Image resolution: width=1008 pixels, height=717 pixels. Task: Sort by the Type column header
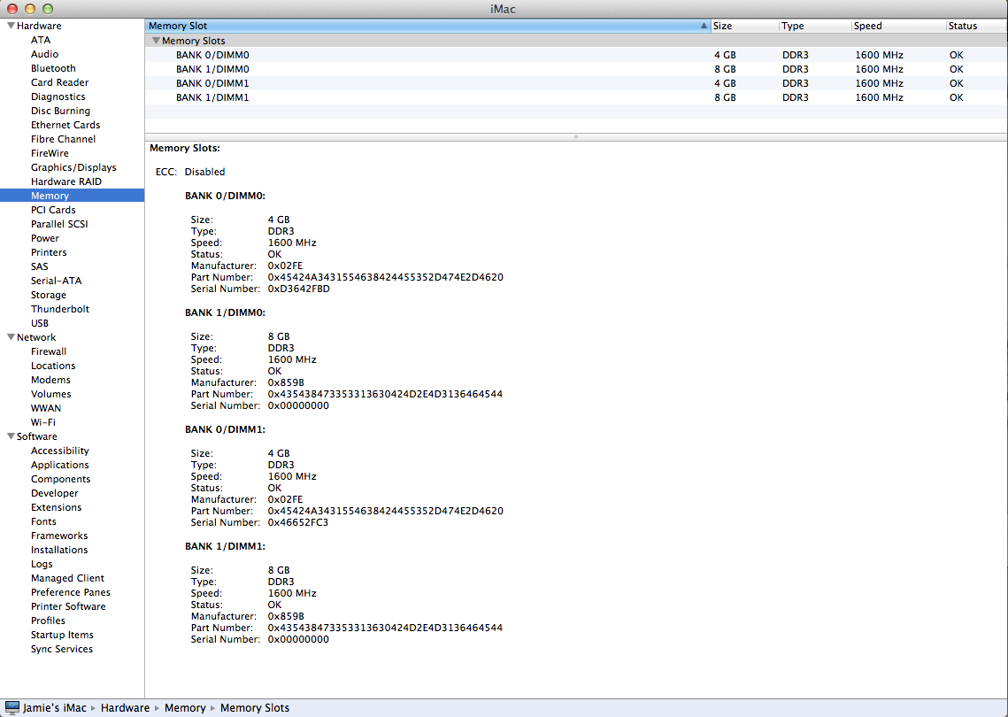814,26
